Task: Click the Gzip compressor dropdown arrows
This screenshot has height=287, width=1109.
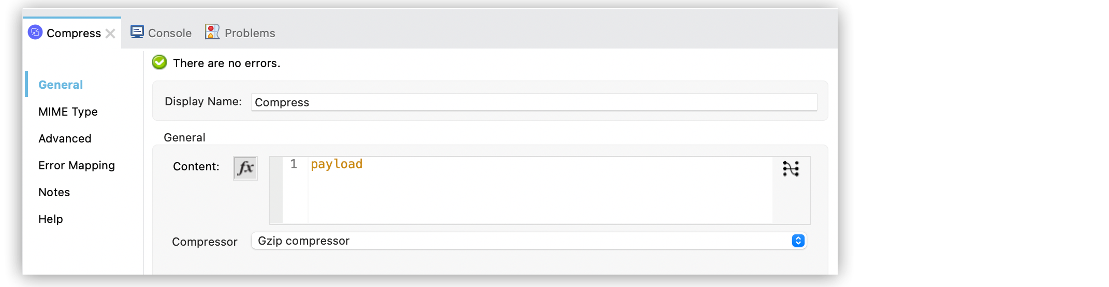Action: 798,241
